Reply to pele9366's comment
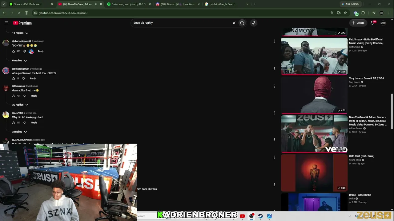The height and width of the screenshot is (221, 394). pos(34,123)
